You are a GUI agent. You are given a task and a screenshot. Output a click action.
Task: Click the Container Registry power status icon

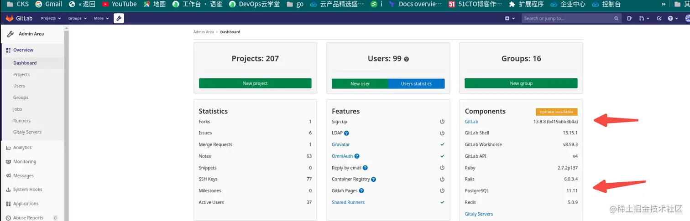pos(442,179)
